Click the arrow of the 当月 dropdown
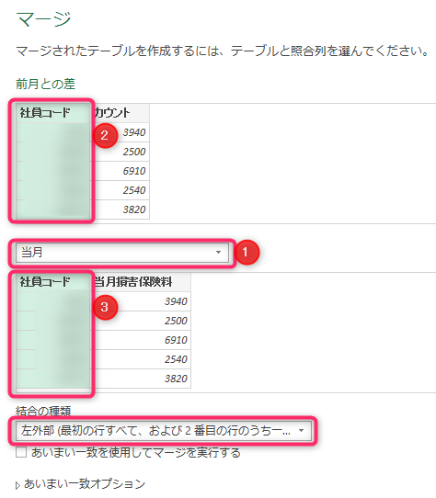The height and width of the screenshot is (498, 436). 219,253
